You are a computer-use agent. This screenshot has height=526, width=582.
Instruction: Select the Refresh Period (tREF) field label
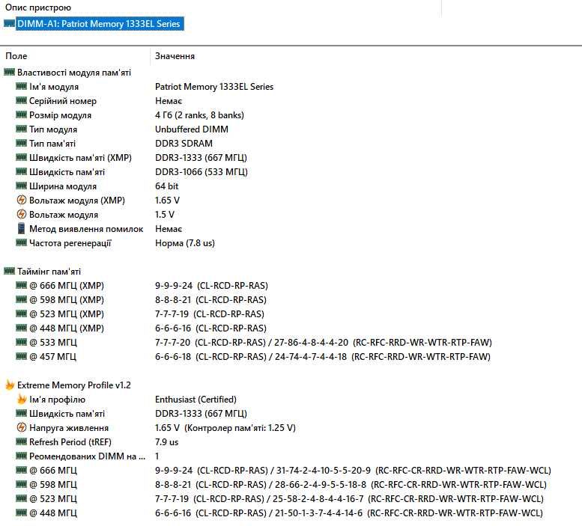pyautogui.click(x=70, y=442)
